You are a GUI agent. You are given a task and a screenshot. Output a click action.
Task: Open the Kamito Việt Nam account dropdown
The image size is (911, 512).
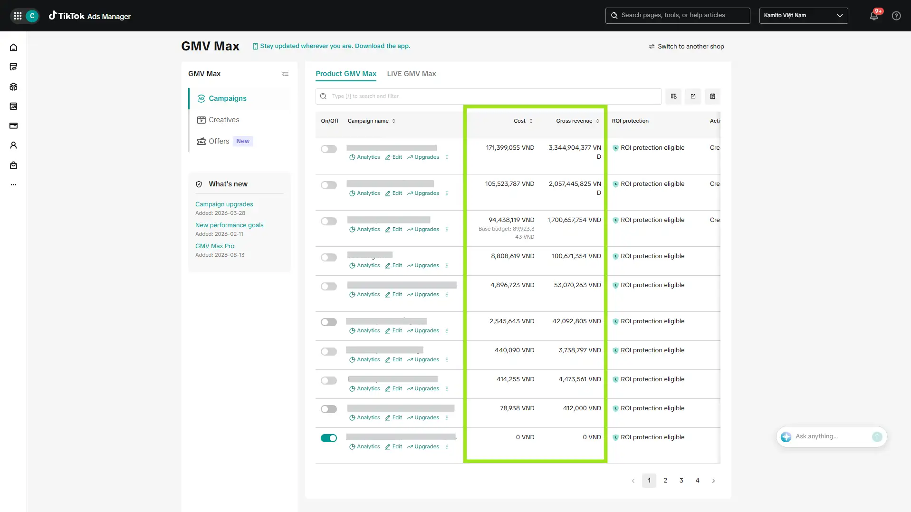click(803, 16)
